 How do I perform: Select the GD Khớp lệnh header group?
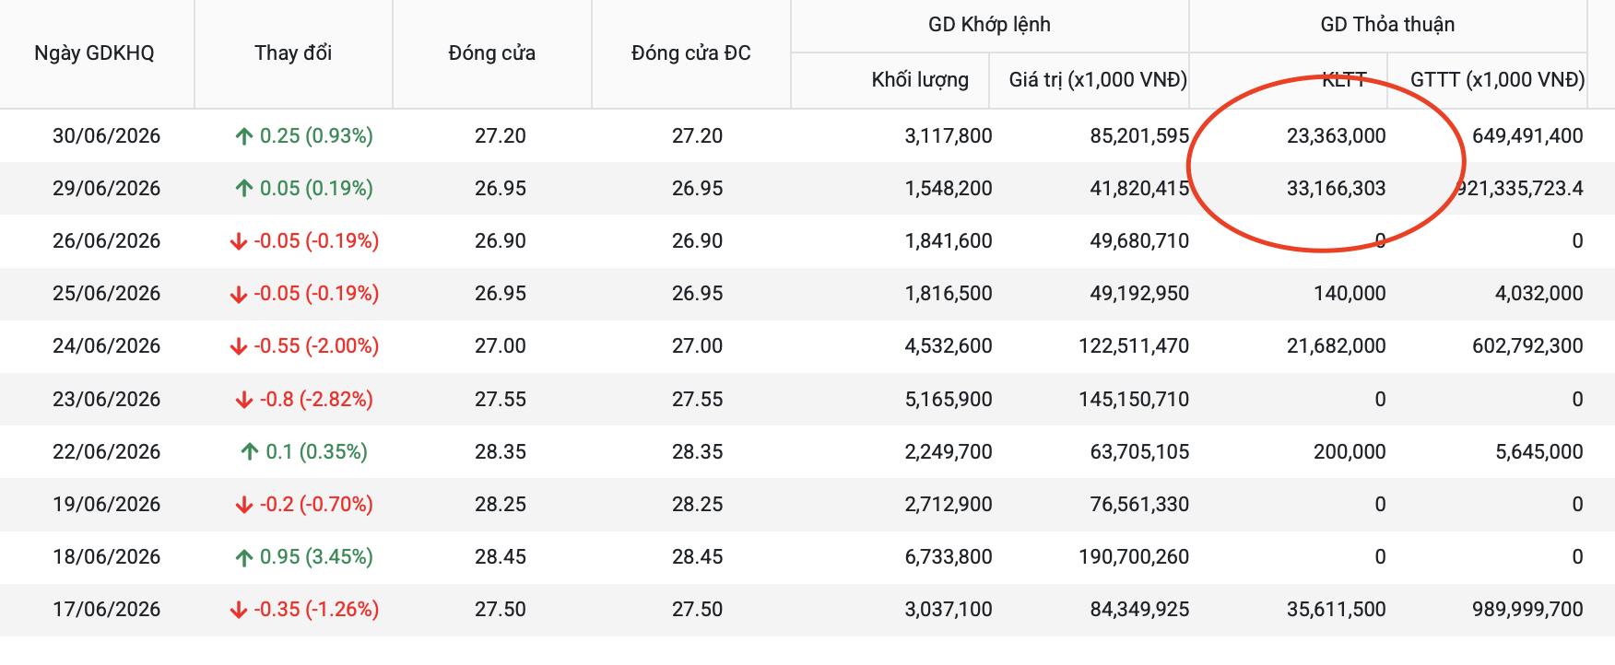989,25
